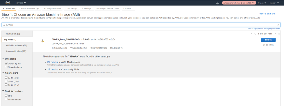Go to the 3. Configure Instance step
Viewport: 284px width, 107px height.
[52, 9]
